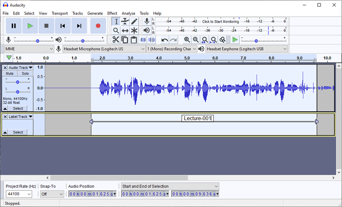Click the Audio Position time field
342x207 pixels.
pos(92,194)
